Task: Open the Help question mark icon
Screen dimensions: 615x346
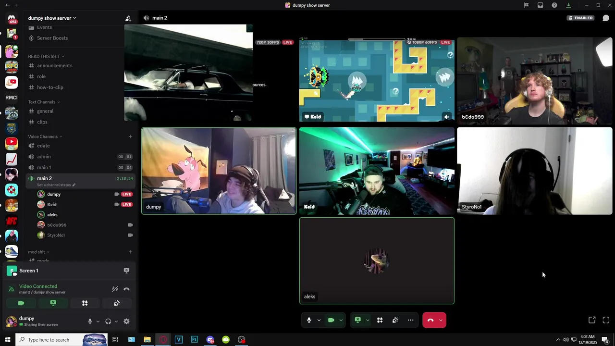Action: [554, 5]
